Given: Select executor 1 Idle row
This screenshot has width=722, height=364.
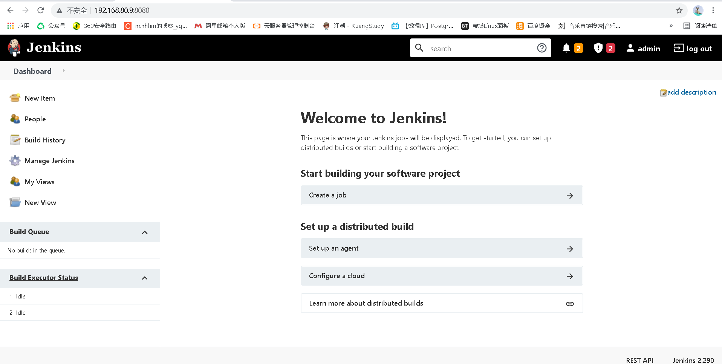Looking at the screenshot, I should click(x=80, y=297).
